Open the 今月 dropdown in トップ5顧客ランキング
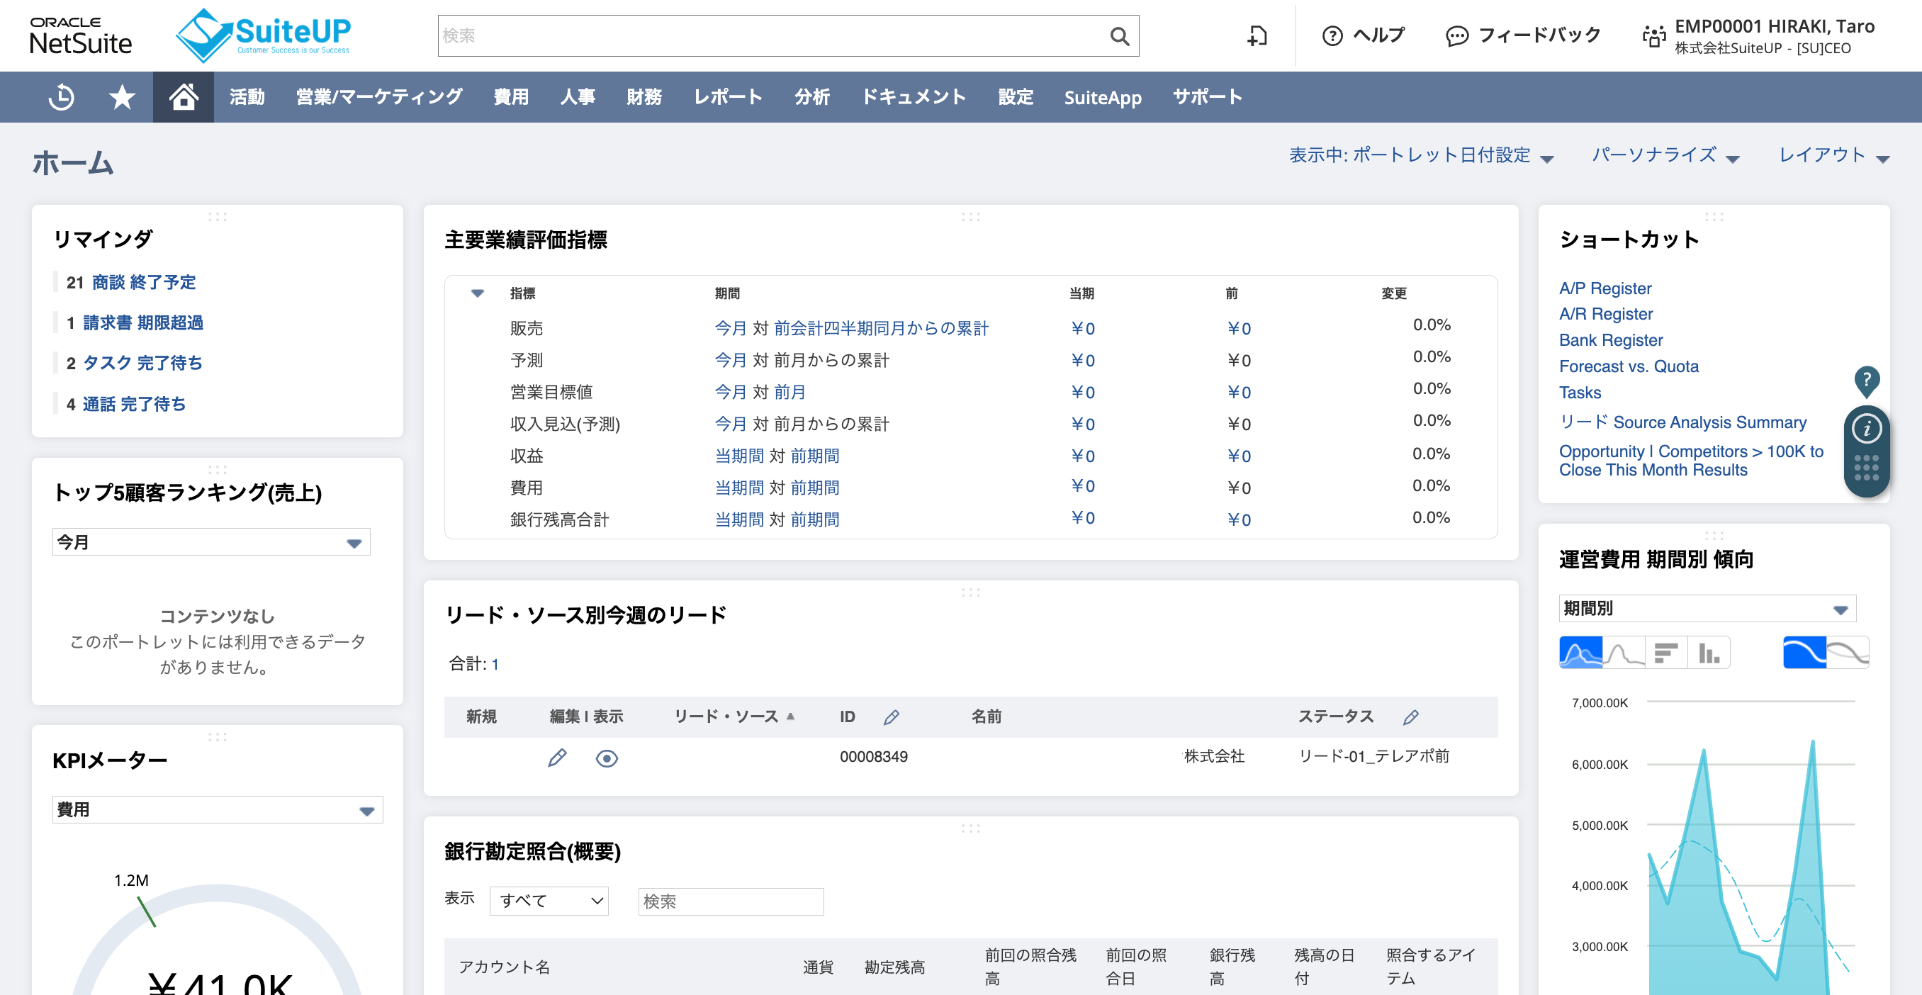Screen dimensions: 1922x995 coord(210,542)
